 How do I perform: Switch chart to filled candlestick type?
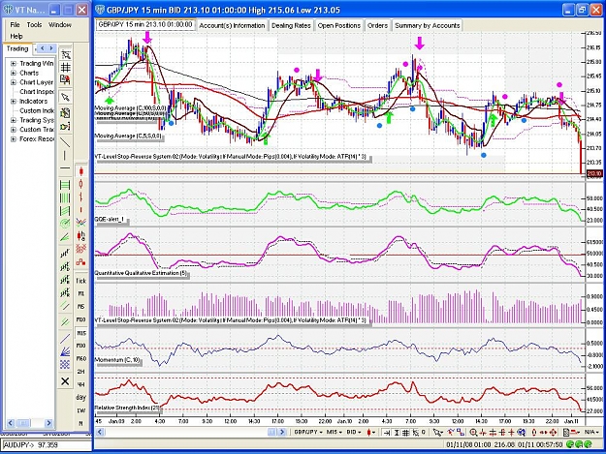(x=80, y=171)
